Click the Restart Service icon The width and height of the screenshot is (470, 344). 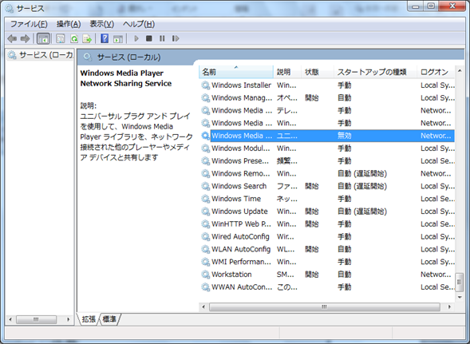coord(176,38)
